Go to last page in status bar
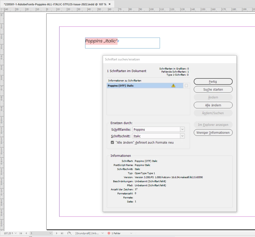This screenshot has height=237, width=255. click(x=62, y=233)
